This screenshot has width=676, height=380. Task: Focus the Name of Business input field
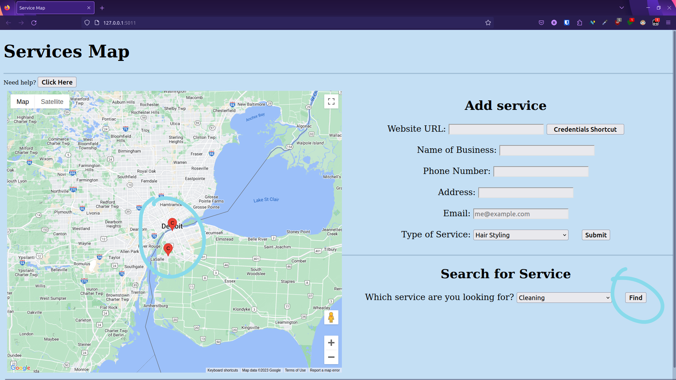tap(547, 150)
